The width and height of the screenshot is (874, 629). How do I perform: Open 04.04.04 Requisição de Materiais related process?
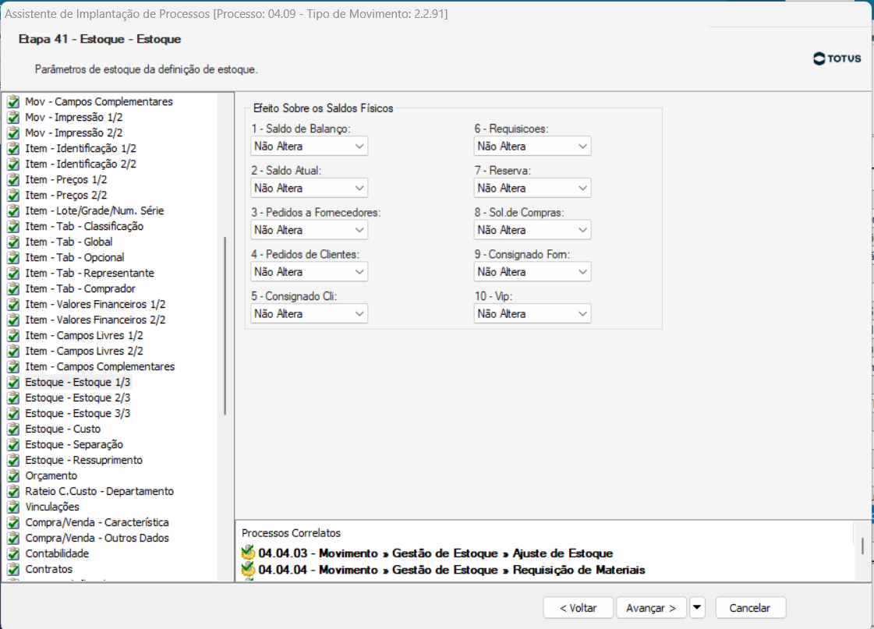(x=451, y=570)
